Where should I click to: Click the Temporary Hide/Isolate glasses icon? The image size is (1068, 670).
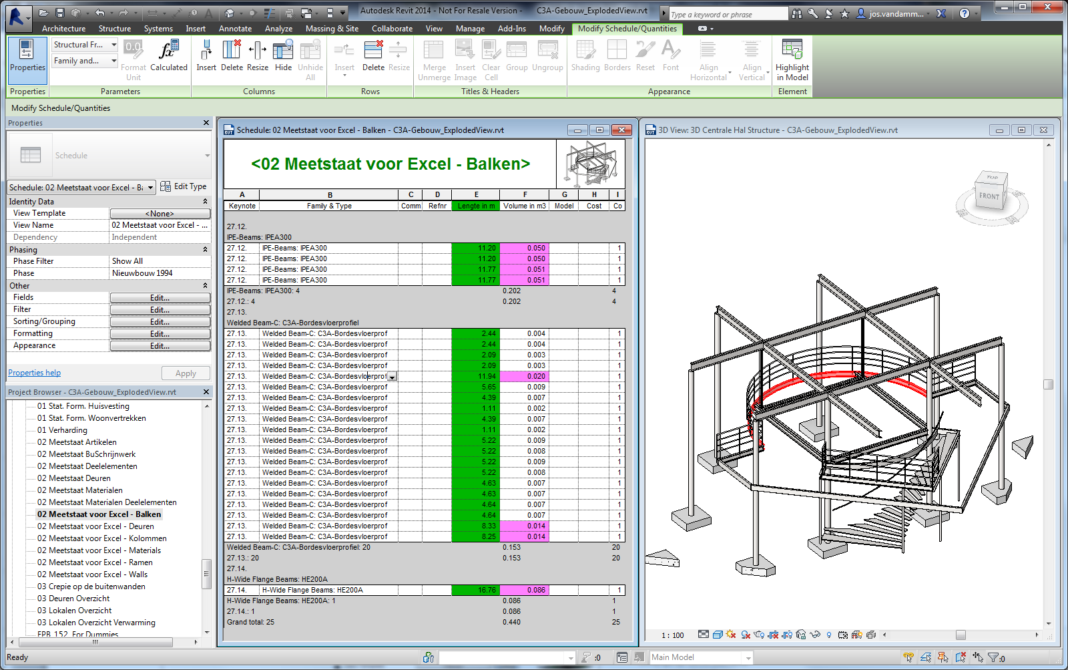(815, 635)
